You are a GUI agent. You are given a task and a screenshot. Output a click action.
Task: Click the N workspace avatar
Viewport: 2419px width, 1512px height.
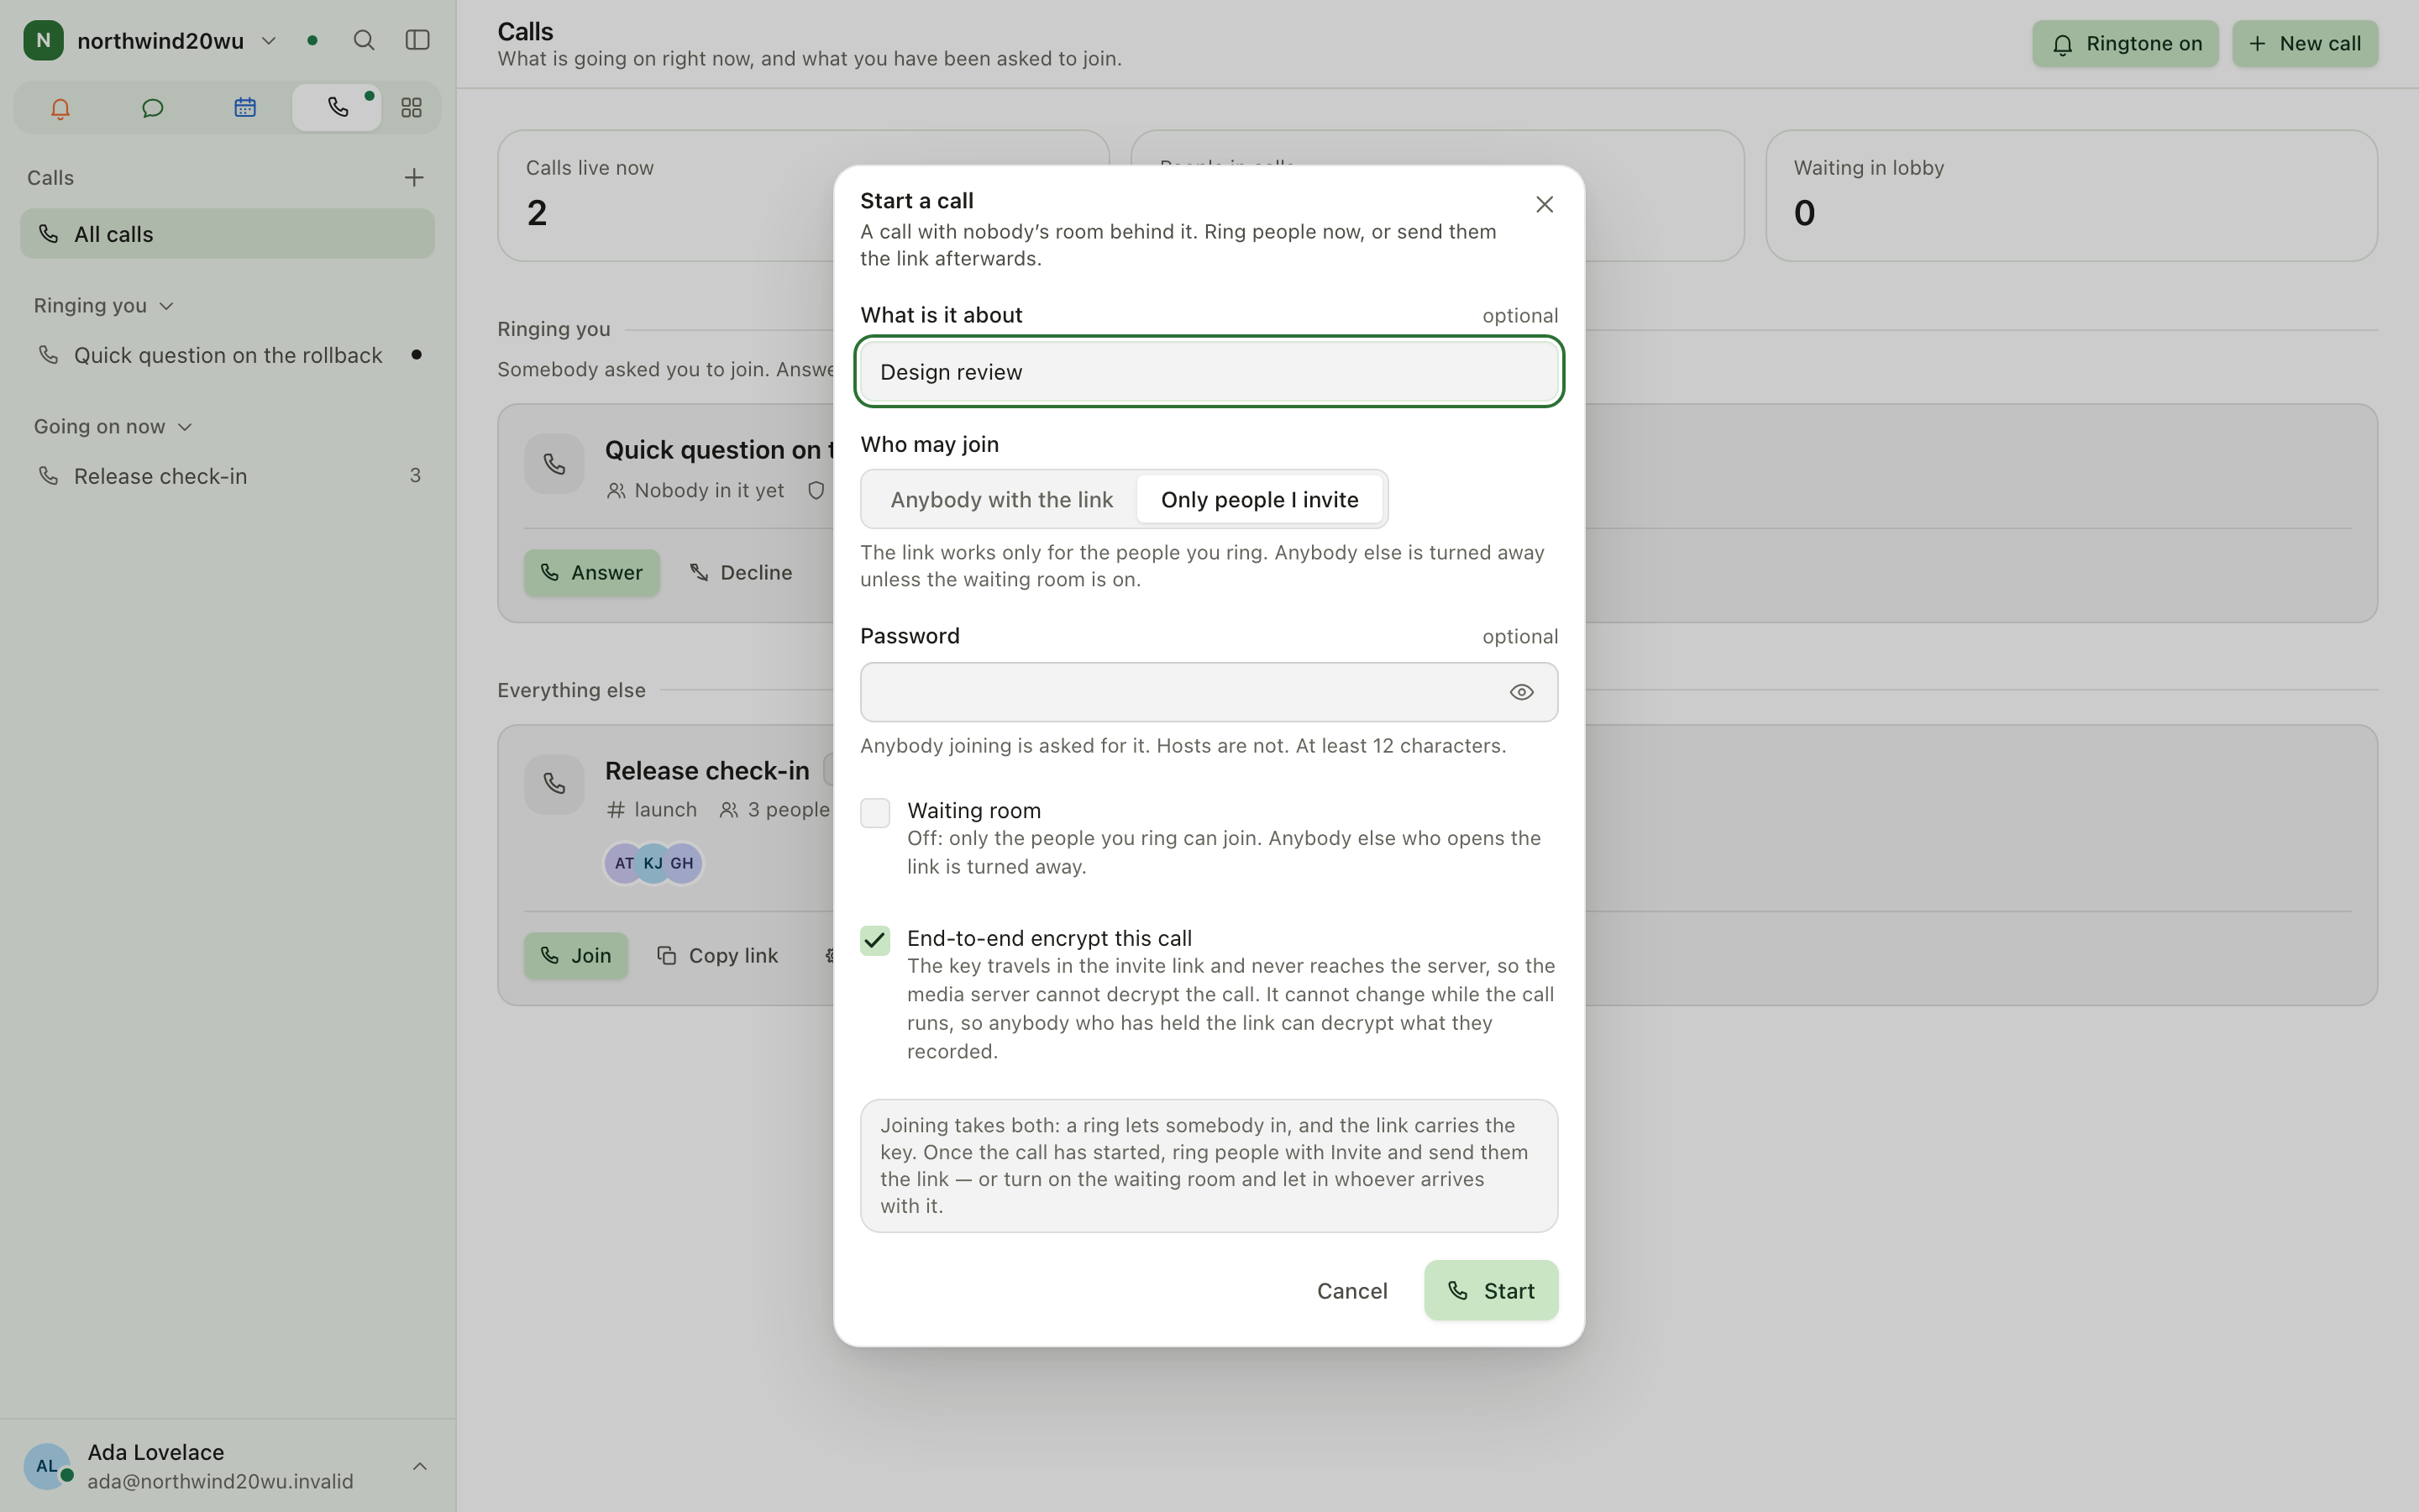(43, 40)
